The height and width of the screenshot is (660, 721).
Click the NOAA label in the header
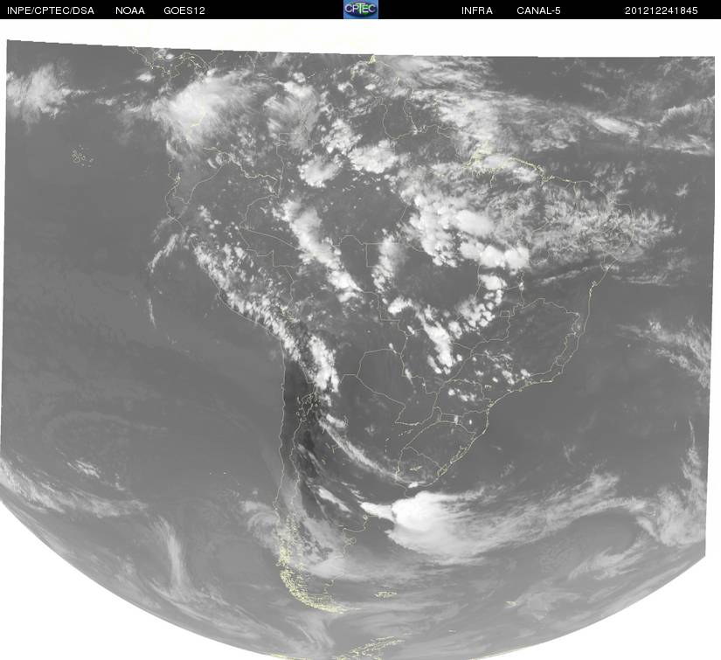click(x=130, y=10)
